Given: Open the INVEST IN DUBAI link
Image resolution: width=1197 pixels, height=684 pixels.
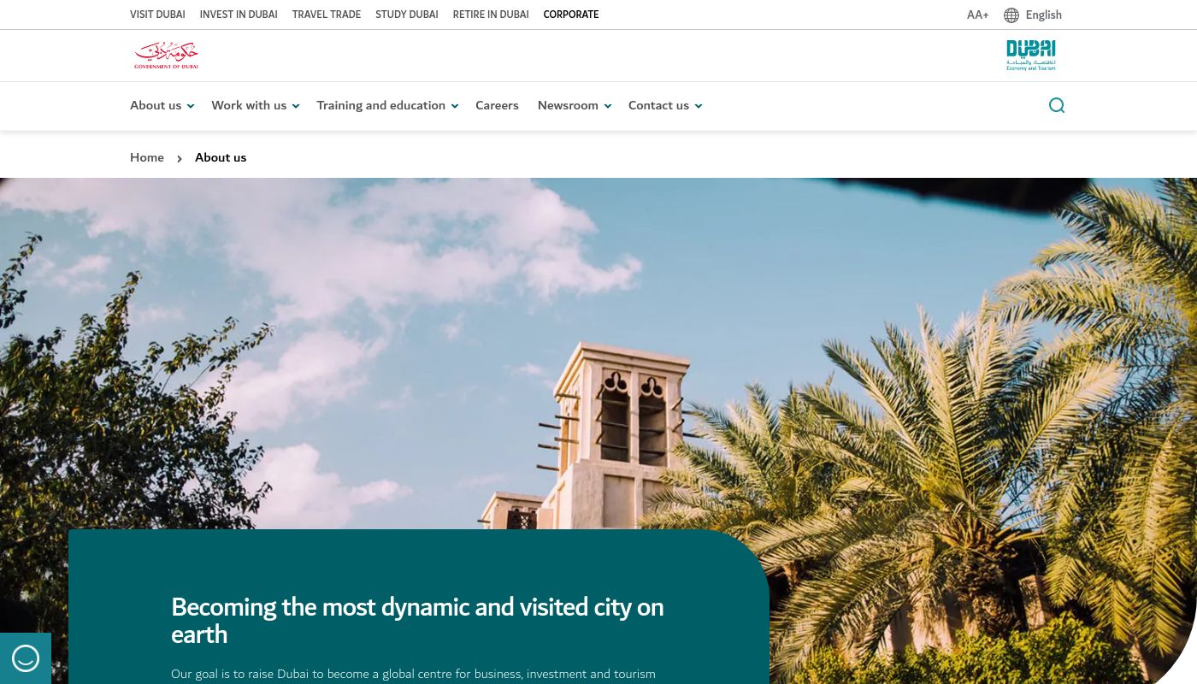Looking at the screenshot, I should [239, 15].
